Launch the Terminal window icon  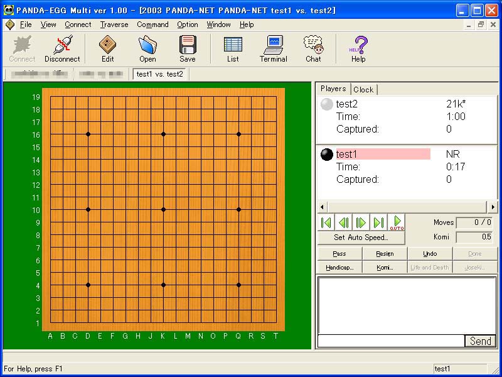click(x=273, y=48)
